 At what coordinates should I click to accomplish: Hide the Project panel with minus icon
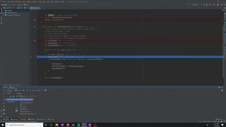(28, 8)
